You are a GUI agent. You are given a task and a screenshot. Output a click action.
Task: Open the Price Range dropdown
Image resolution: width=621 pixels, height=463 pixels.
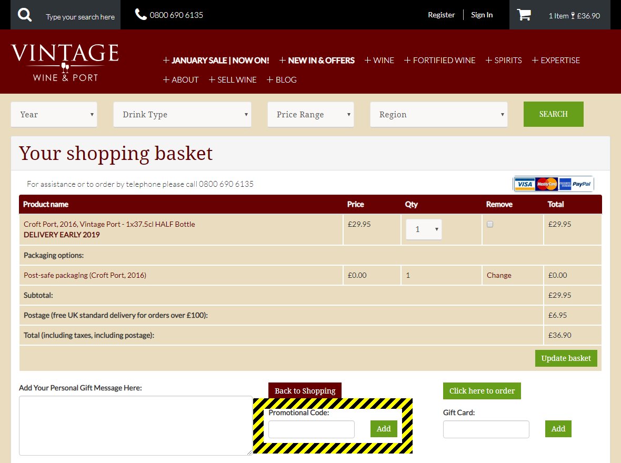(310, 114)
